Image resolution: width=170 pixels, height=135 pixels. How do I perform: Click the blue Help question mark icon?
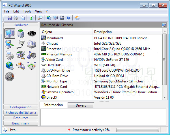click(68, 18)
